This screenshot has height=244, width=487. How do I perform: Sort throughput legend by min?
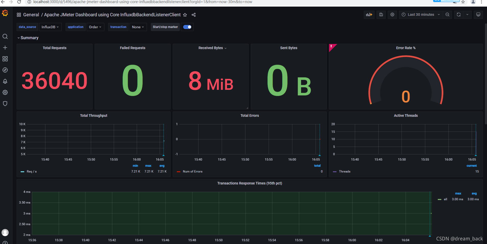135,166
